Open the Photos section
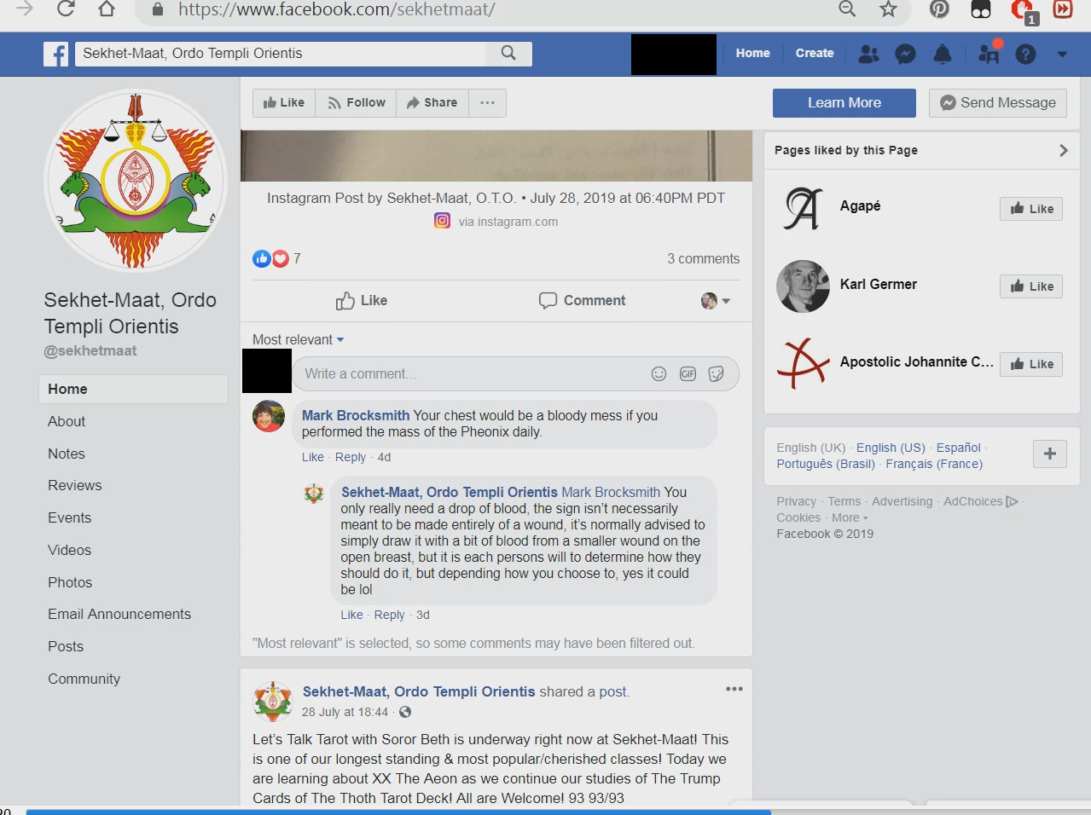Screen dimensions: 1091x815 (70, 582)
